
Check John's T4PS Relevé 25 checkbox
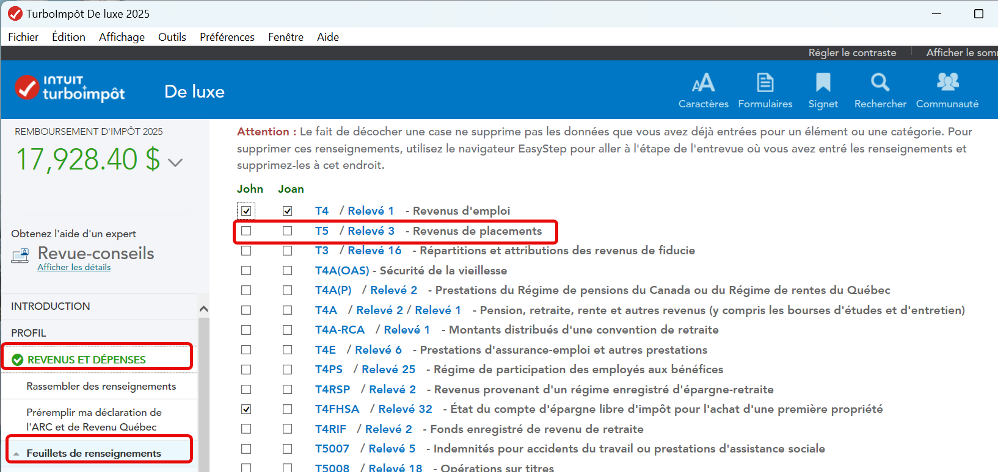pyautogui.click(x=246, y=370)
